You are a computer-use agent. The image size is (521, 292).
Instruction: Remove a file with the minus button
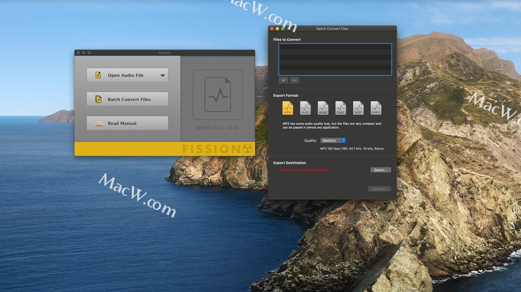tap(294, 80)
